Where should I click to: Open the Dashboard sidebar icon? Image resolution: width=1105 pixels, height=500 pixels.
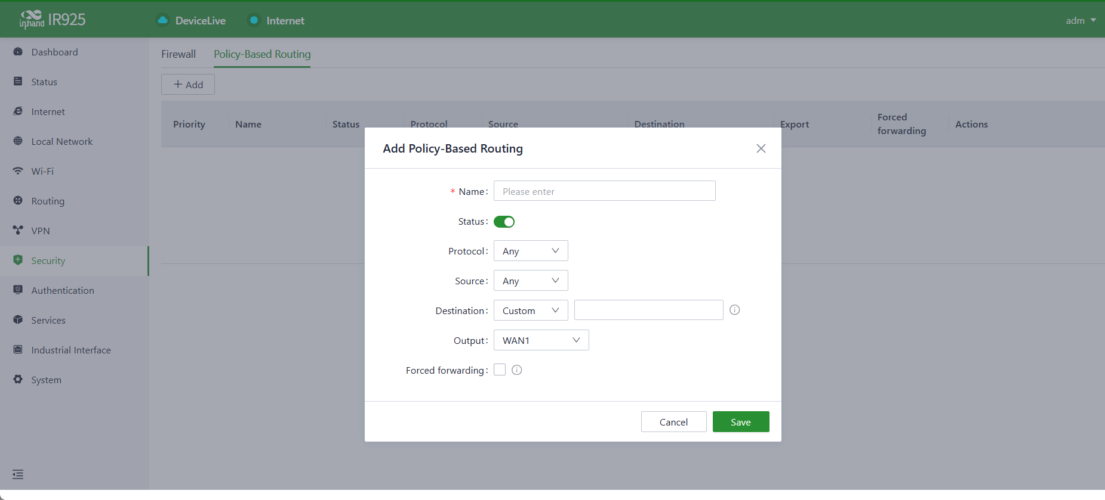[x=18, y=52]
